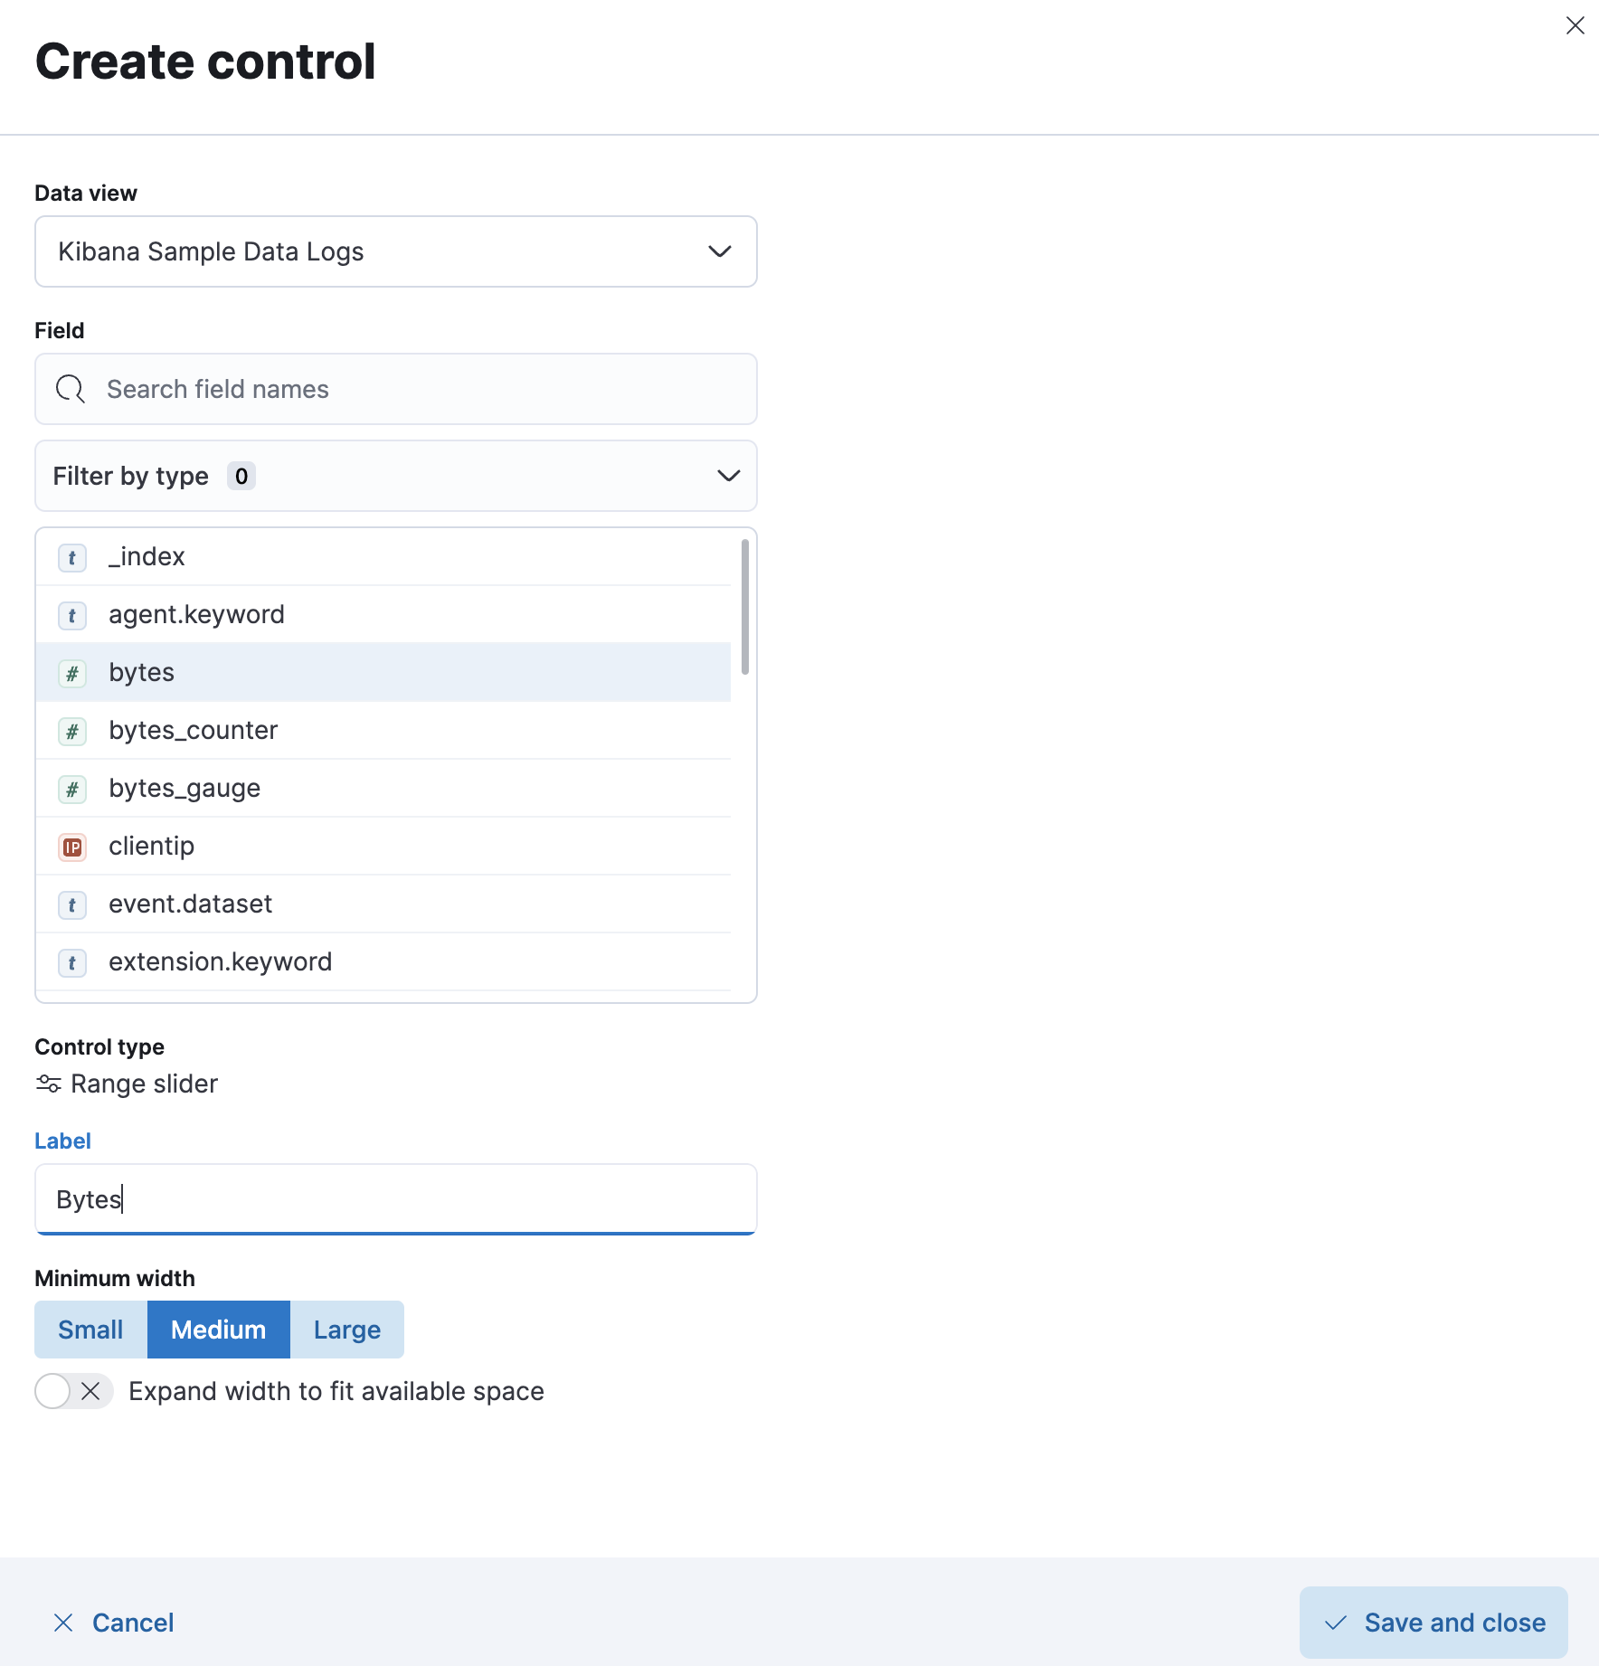Select the agent.keyword field
This screenshot has width=1599, height=1666.
click(x=383, y=615)
